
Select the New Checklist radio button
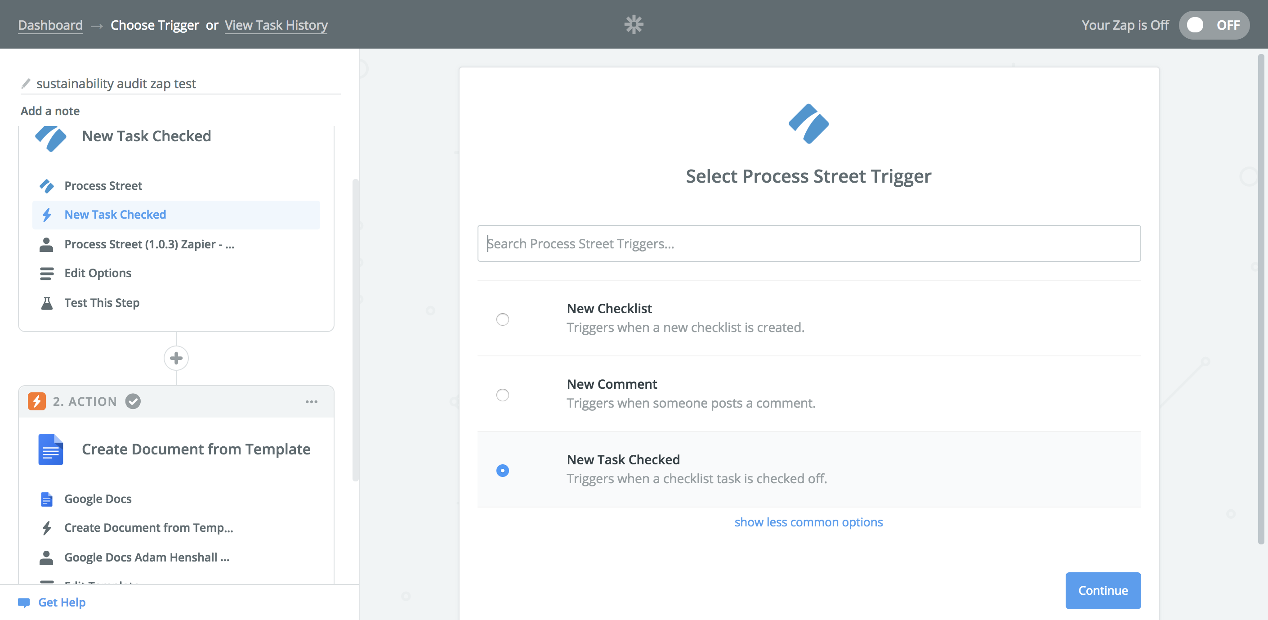pyautogui.click(x=502, y=317)
